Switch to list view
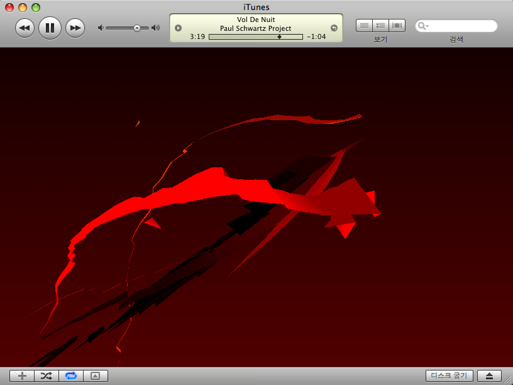513x385 pixels. (364, 26)
